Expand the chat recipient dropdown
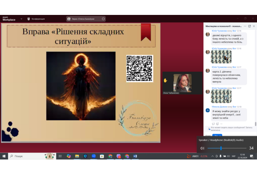The width and height of the screenshot is (257, 174). coord(217,135)
